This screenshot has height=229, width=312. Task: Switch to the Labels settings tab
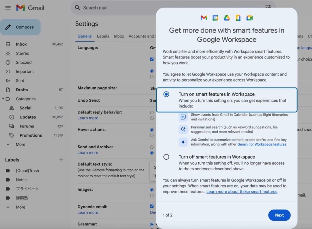pyautogui.click(x=103, y=36)
